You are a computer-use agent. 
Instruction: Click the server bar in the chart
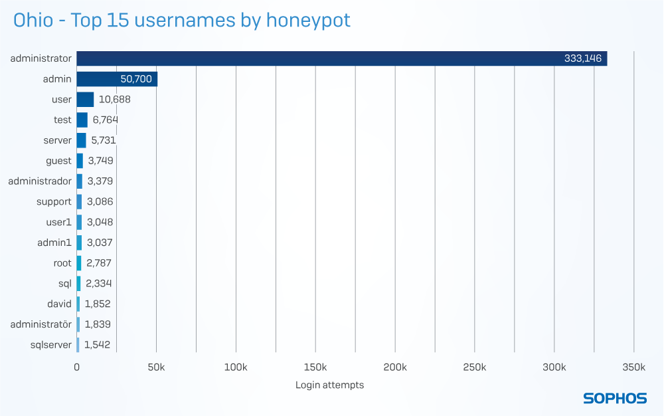pos(81,140)
